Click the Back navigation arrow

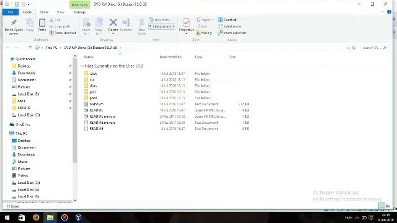8,48
